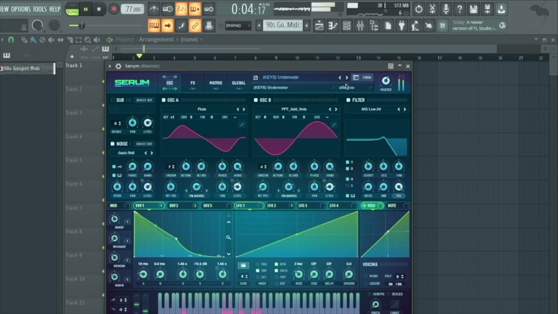
Task: Select '90s Gospel Midi' pattern in picker
Action: click(27, 68)
